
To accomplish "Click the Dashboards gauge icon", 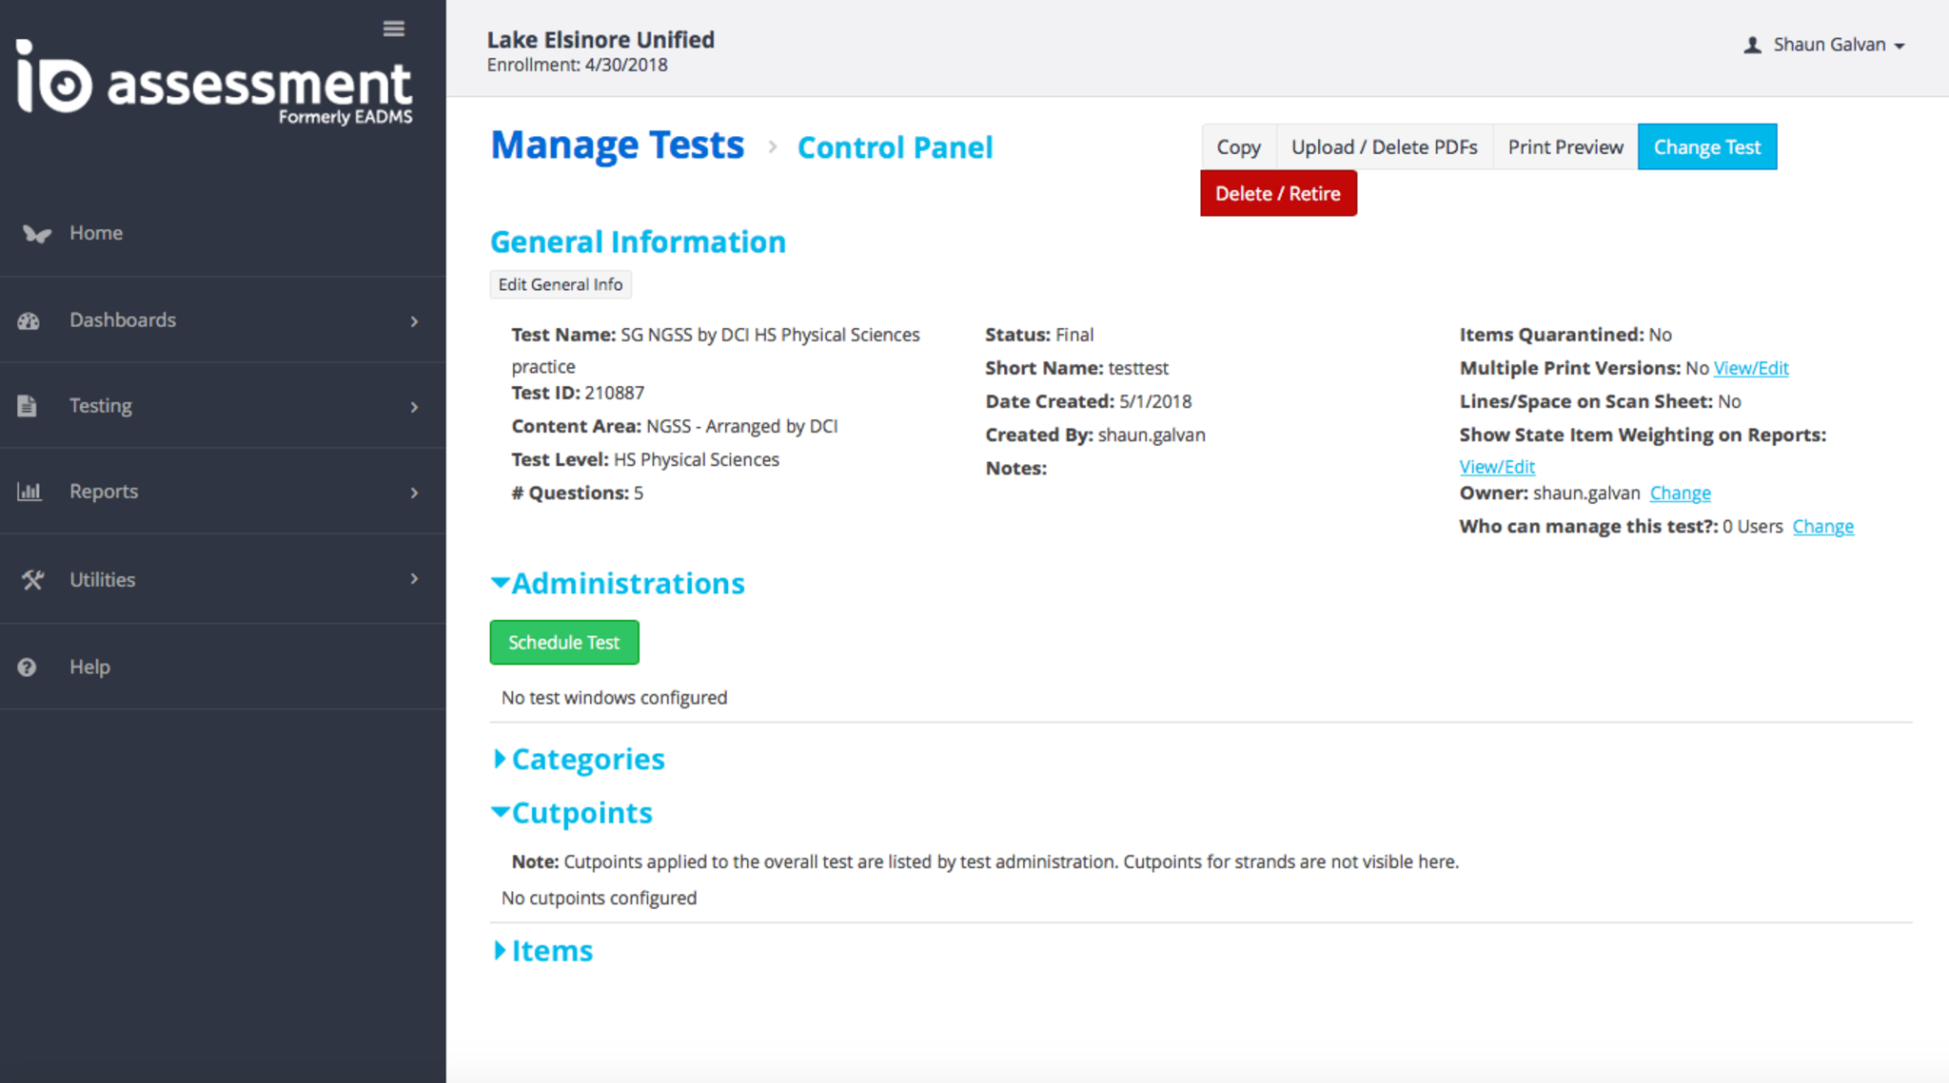I will point(29,321).
